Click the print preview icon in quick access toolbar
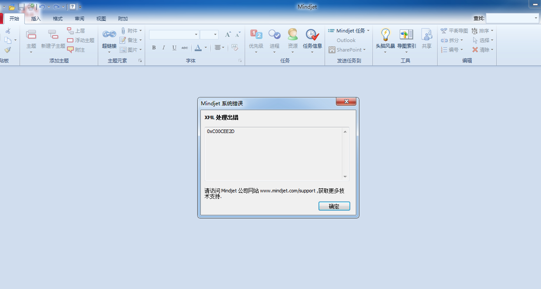This screenshot has width=541, height=289. 31,7
